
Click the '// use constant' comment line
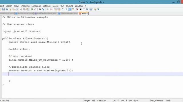click(20, 56)
